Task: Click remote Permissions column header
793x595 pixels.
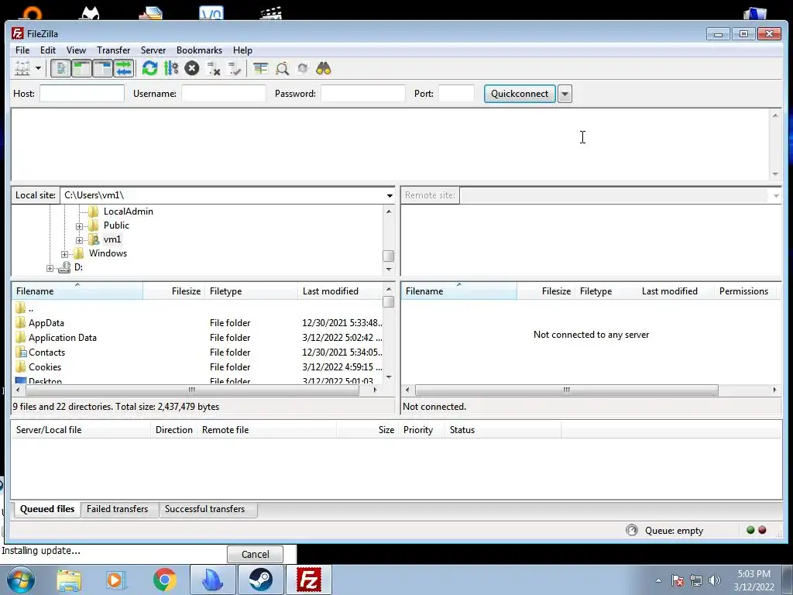Action: [x=744, y=291]
